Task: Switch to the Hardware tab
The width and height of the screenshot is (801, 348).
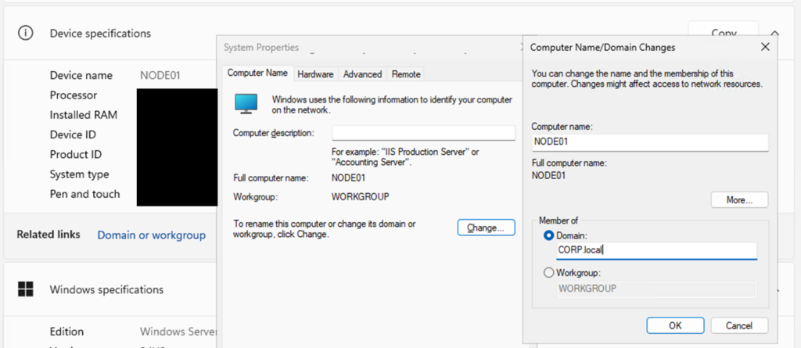Action: point(315,74)
